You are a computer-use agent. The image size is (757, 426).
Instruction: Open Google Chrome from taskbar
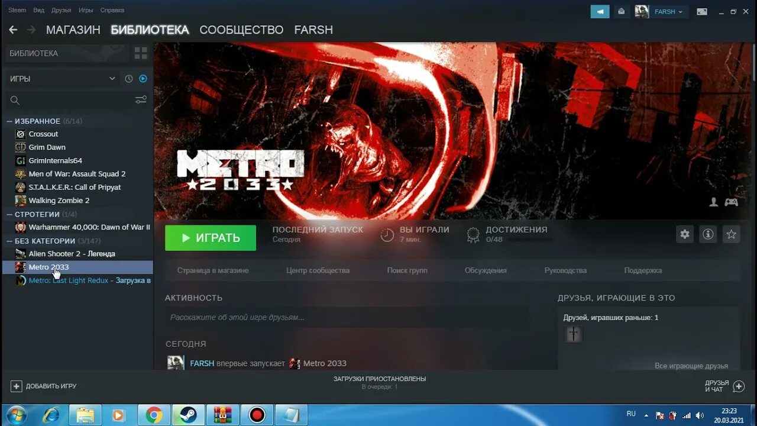[154, 415]
